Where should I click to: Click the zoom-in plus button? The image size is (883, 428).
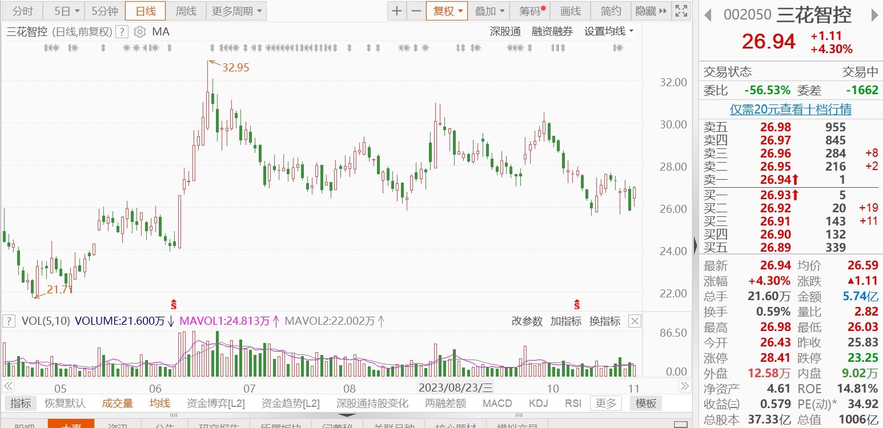pos(397,11)
